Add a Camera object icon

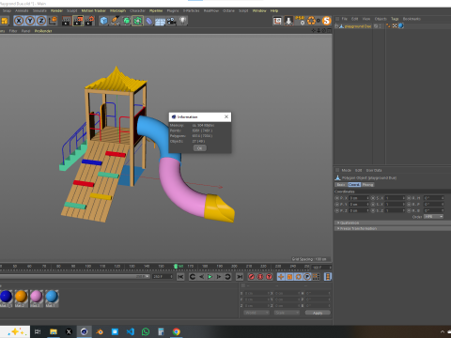tap(171, 21)
